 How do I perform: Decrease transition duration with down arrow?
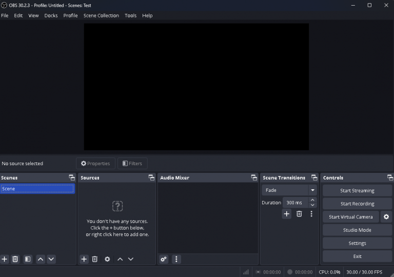pyautogui.click(x=312, y=205)
